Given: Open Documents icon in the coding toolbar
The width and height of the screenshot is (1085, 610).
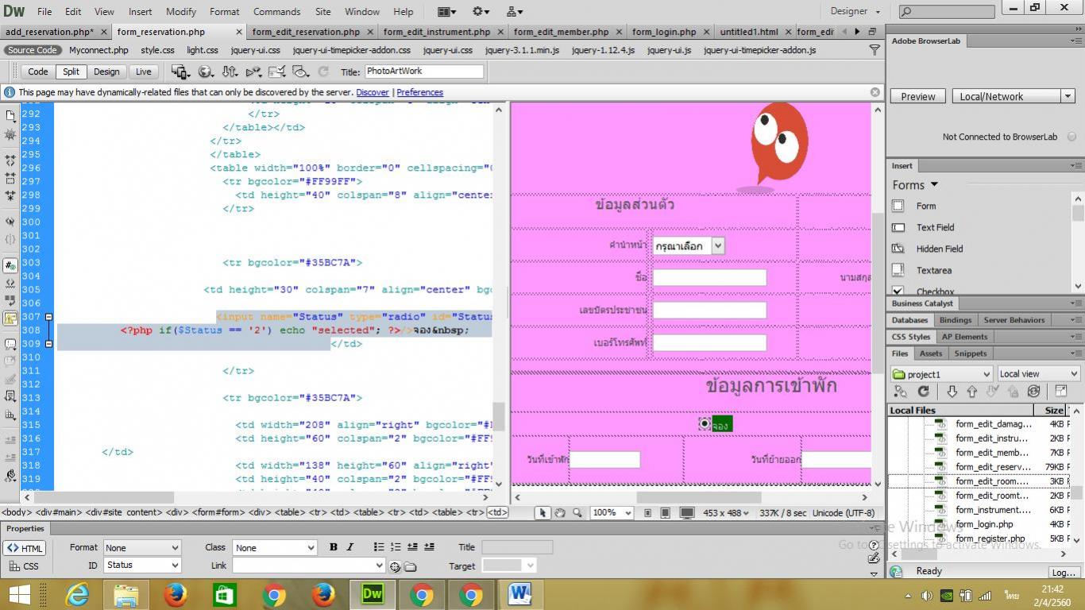Looking at the screenshot, I should point(10,116).
